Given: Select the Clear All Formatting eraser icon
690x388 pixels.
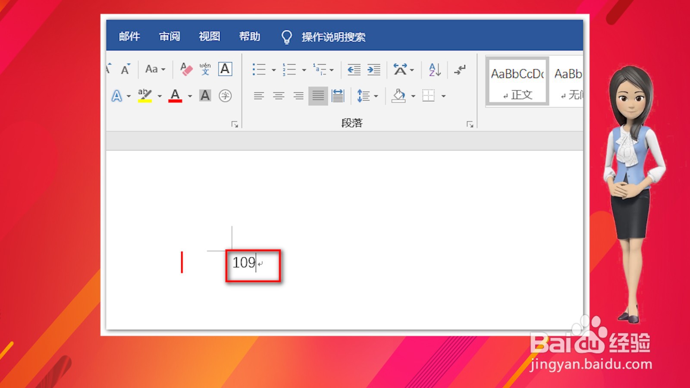Looking at the screenshot, I should (186, 68).
